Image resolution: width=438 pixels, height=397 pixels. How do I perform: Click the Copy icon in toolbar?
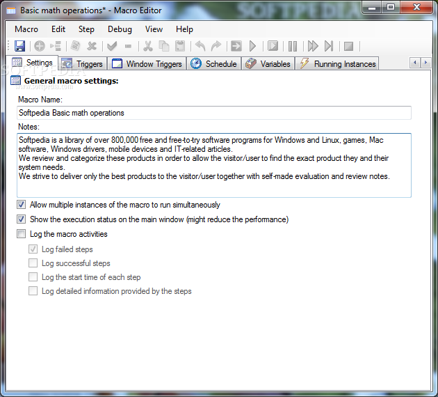pos(164,46)
